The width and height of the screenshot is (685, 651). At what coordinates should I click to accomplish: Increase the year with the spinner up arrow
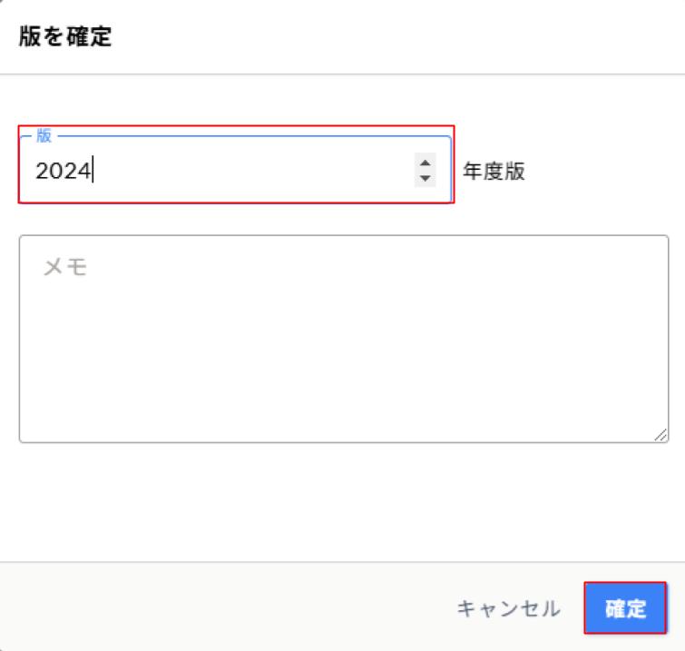425,163
